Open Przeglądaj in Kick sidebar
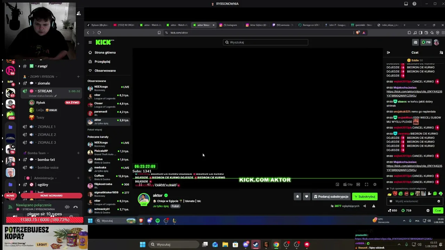This screenshot has width=445, height=250. point(102,61)
